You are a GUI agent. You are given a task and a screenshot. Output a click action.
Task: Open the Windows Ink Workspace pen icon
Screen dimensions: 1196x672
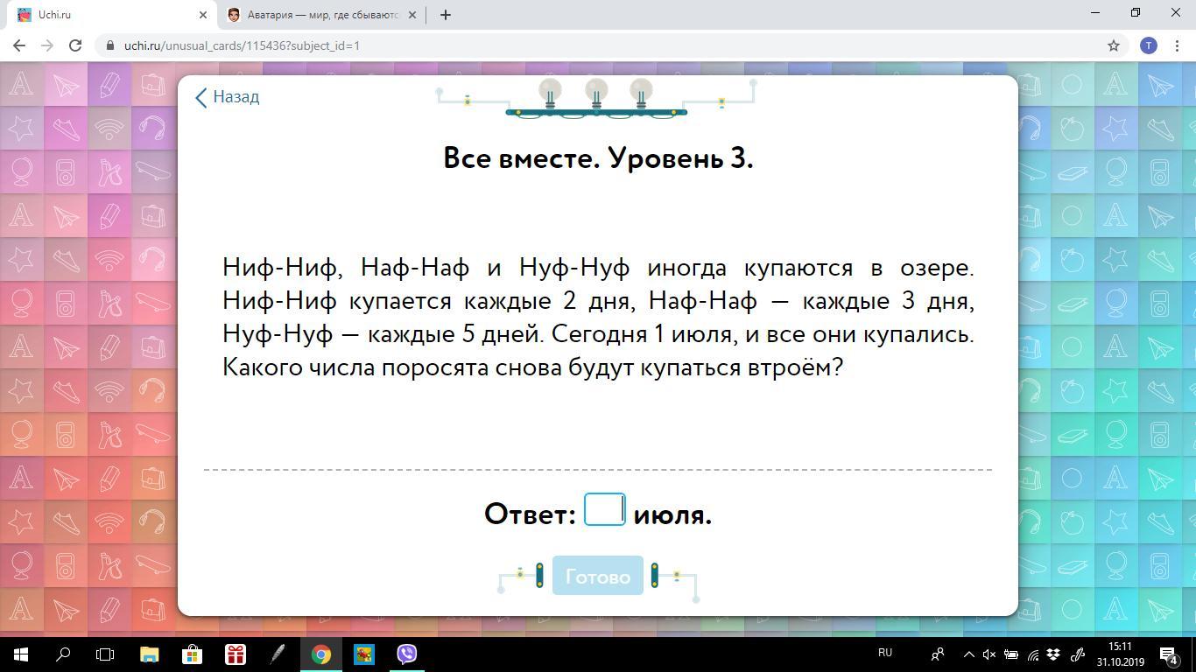(1078, 654)
